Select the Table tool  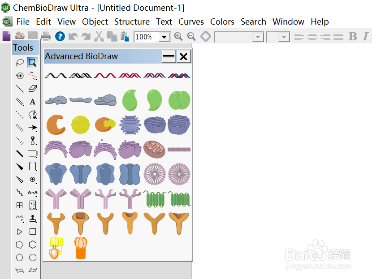(x=20, y=206)
